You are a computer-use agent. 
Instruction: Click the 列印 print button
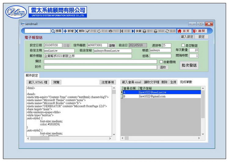click(114, 31)
